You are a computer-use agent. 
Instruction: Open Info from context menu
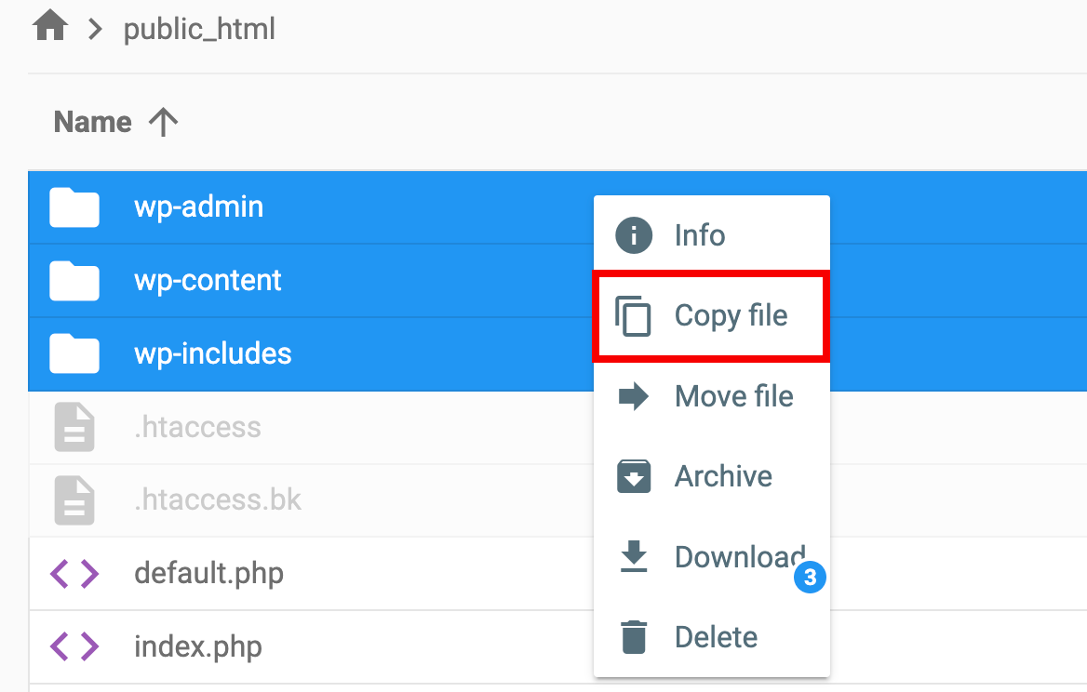pyautogui.click(x=700, y=235)
